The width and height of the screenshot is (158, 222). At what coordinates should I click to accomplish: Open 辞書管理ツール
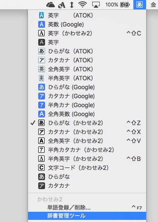pos(87,216)
